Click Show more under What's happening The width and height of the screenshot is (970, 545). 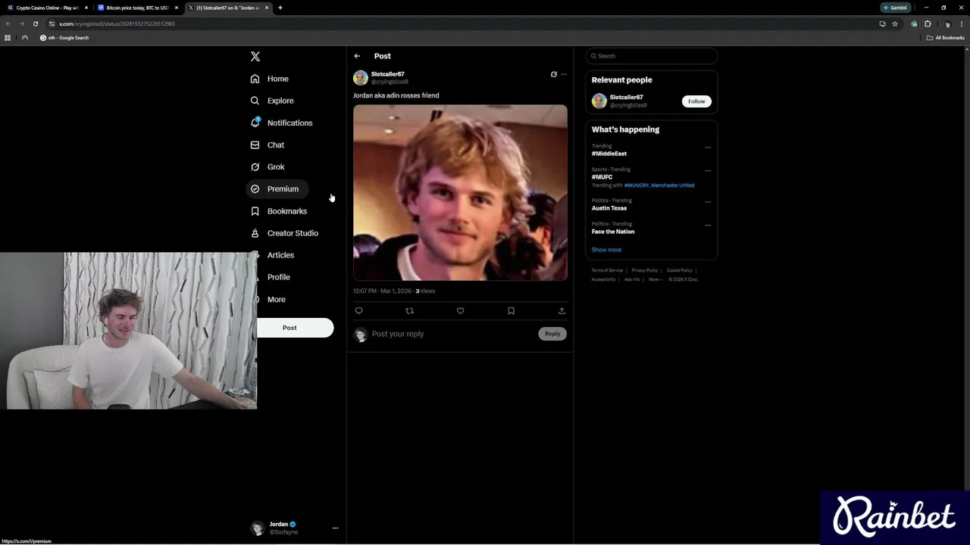click(606, 250)
